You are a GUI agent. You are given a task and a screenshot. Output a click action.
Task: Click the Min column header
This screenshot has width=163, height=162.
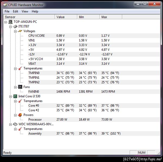[88, 17]
